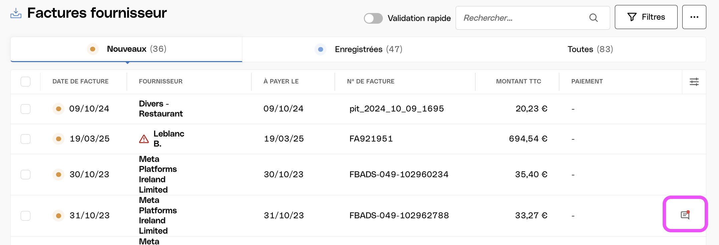Click status dot of 19/03/25 invoice
Screen dimensions: 719x245
[58, 139]
